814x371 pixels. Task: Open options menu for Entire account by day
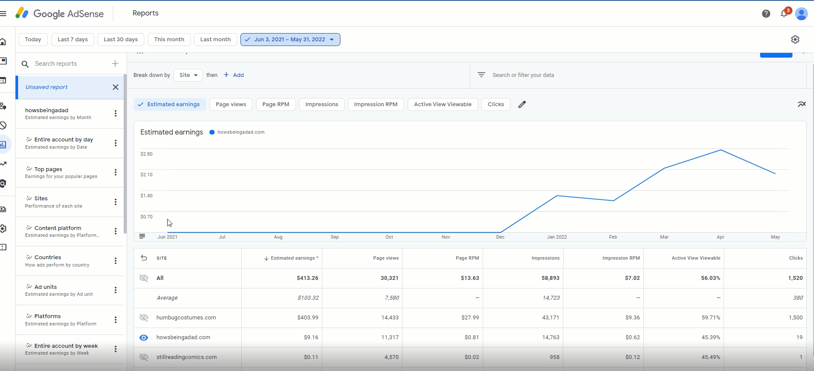[x=115, y=143]
